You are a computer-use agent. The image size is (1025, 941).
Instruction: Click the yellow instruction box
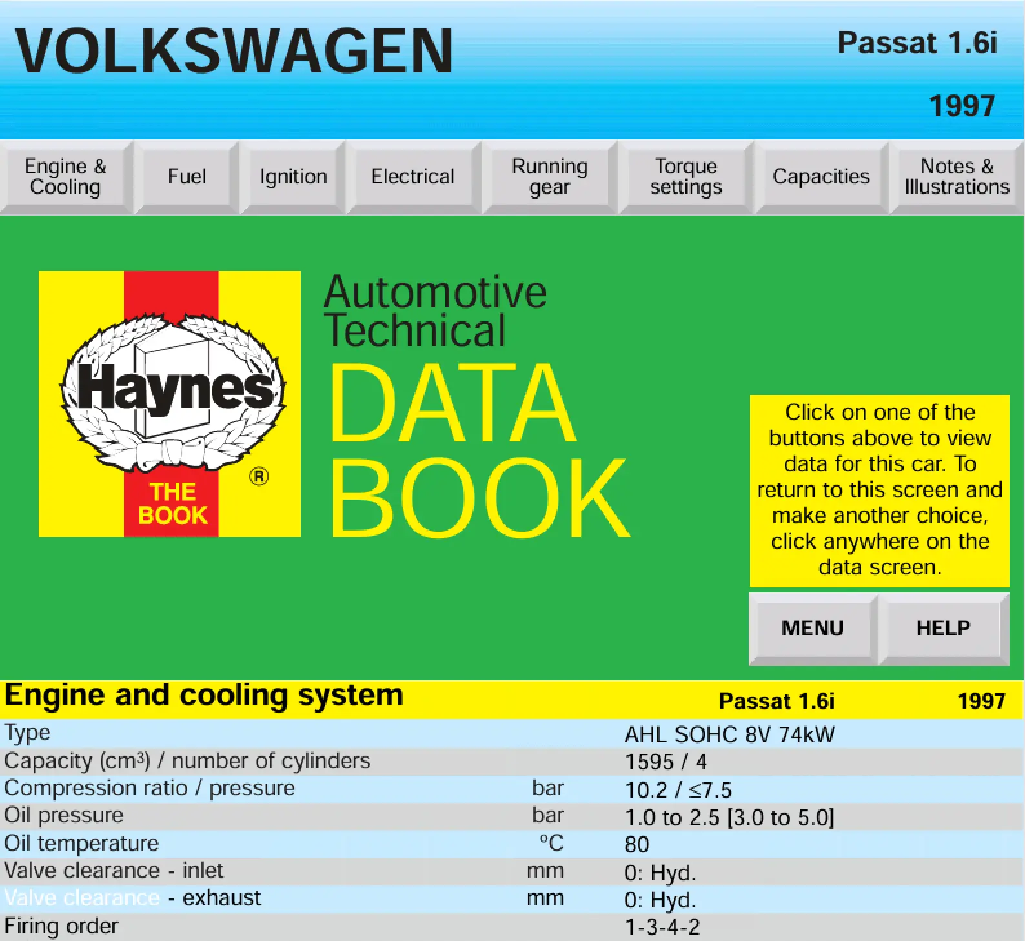tap(879, 490)
